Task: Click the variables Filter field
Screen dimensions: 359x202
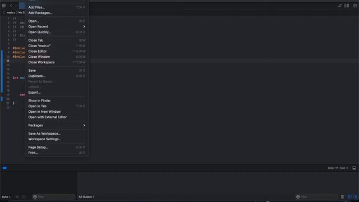Action: (54, 197)
